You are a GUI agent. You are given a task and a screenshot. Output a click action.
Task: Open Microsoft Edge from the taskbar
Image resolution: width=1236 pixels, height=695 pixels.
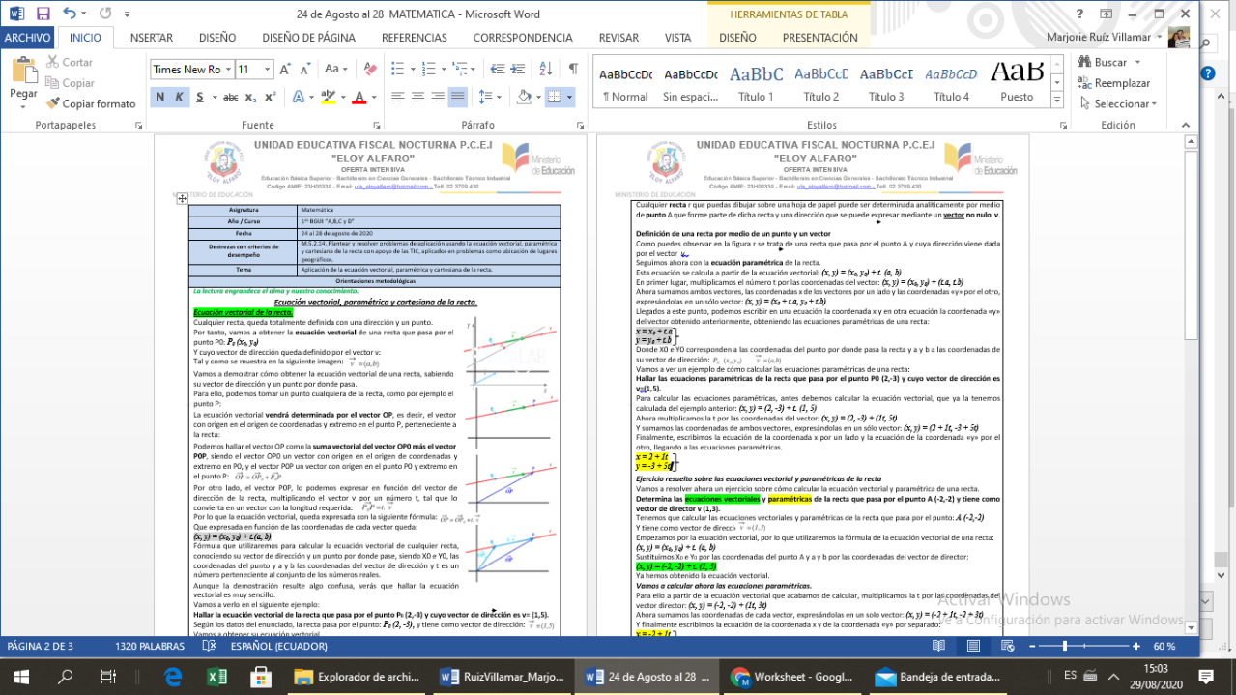click(x=173, y=677)
